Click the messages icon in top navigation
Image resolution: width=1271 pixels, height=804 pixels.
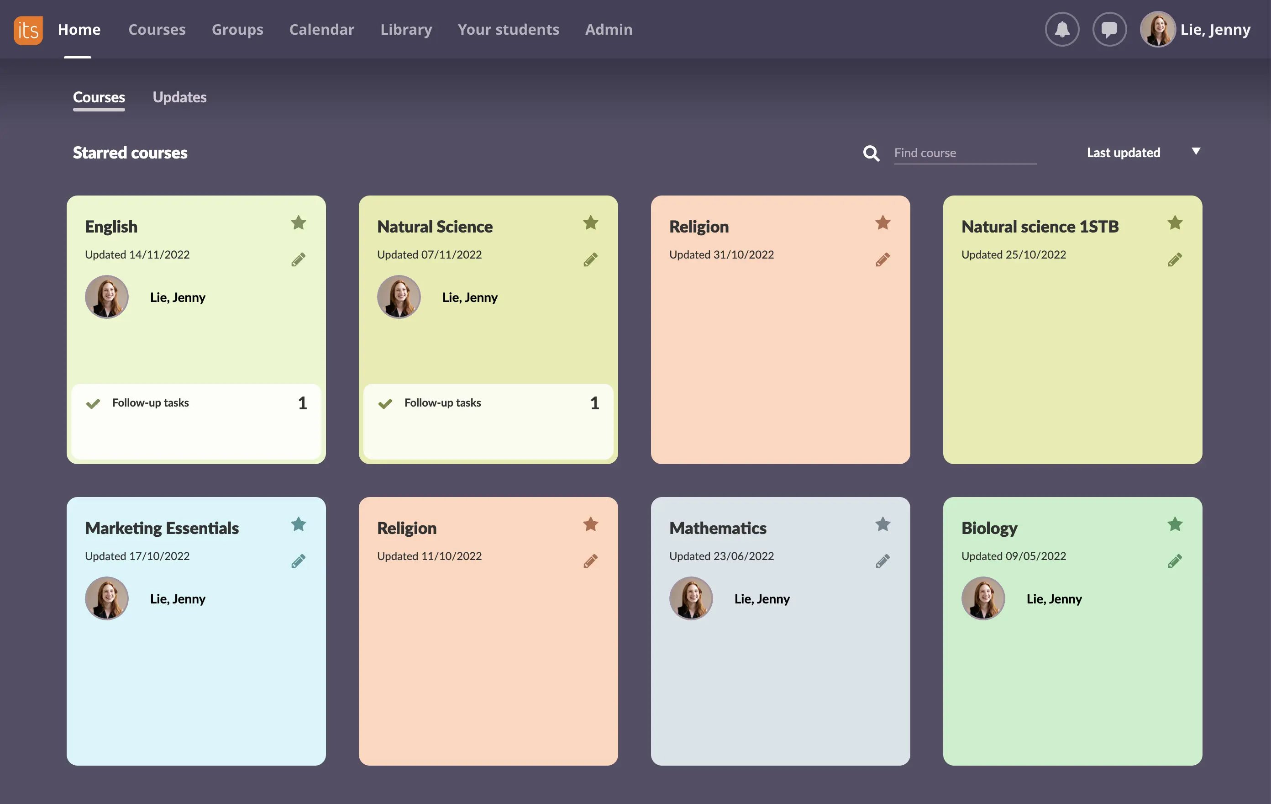[x=1110, y=29]
